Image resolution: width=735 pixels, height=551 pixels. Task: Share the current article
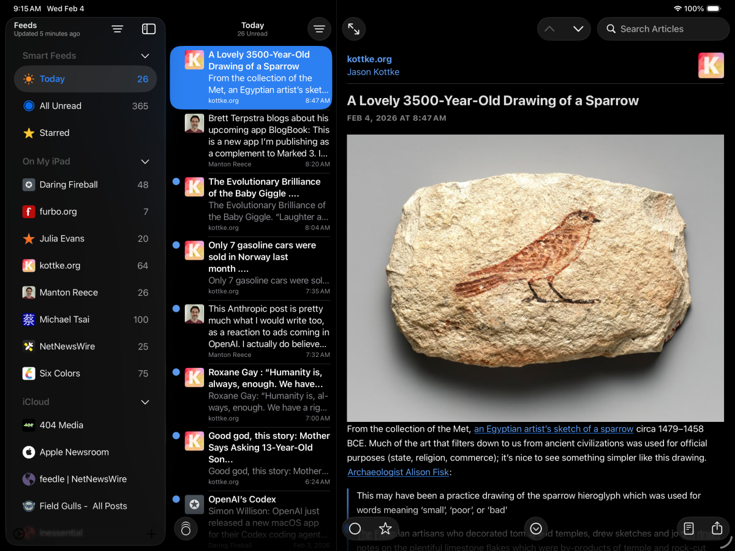717,528
